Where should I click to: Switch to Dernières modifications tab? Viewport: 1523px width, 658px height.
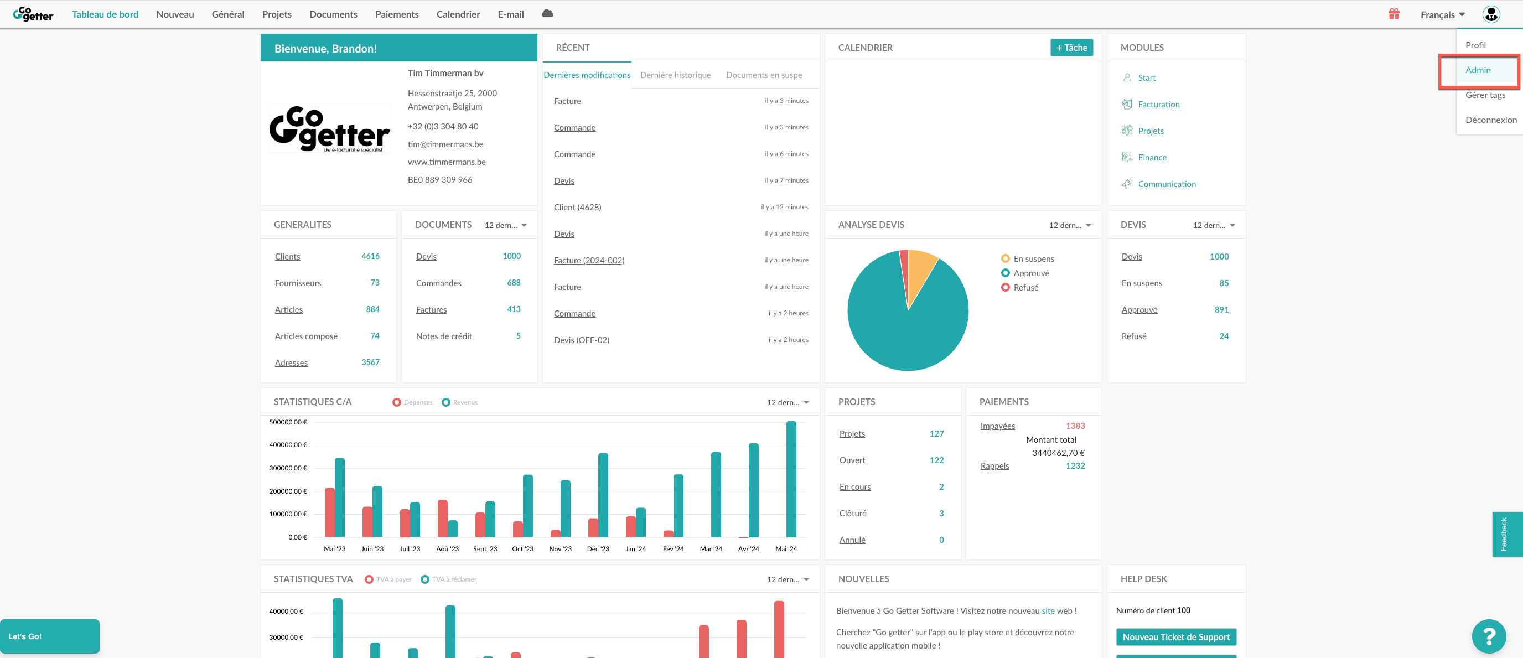(x=587, y=75)
